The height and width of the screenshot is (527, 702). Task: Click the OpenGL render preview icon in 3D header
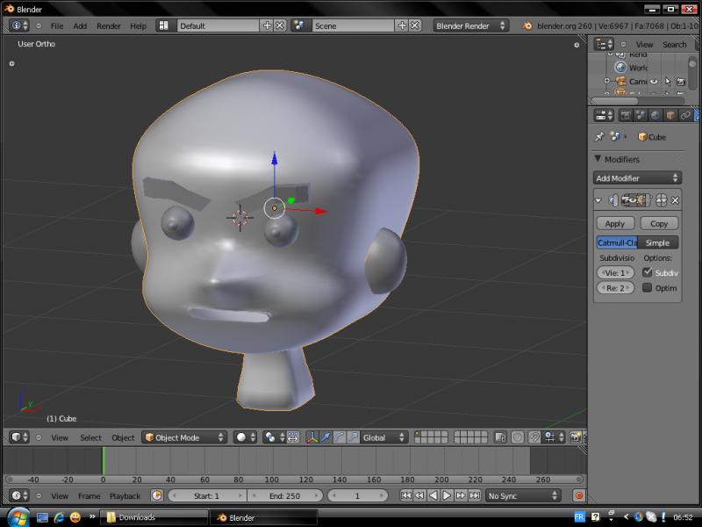coord(575,437)
